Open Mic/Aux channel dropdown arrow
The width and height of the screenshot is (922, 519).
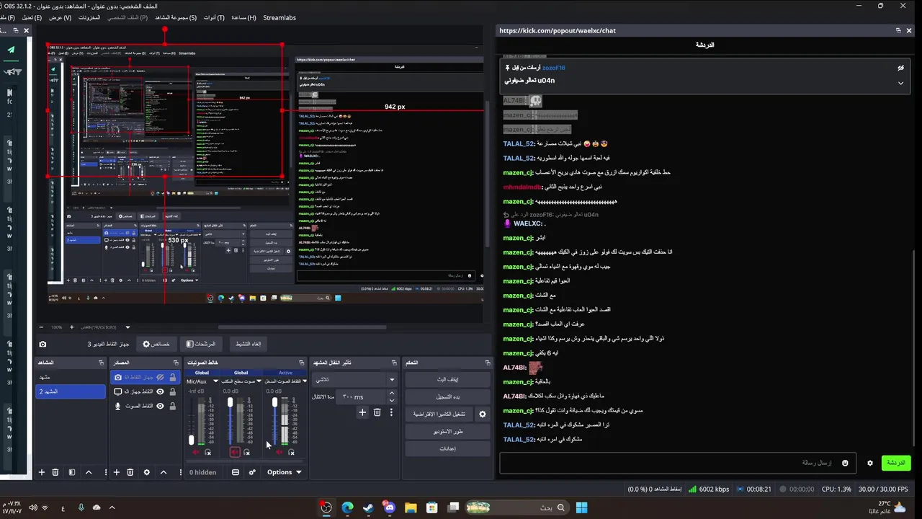tap(215, 381)
